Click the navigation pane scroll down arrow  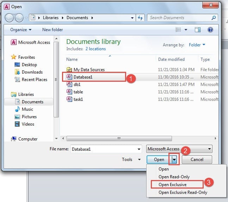[56, 138]
